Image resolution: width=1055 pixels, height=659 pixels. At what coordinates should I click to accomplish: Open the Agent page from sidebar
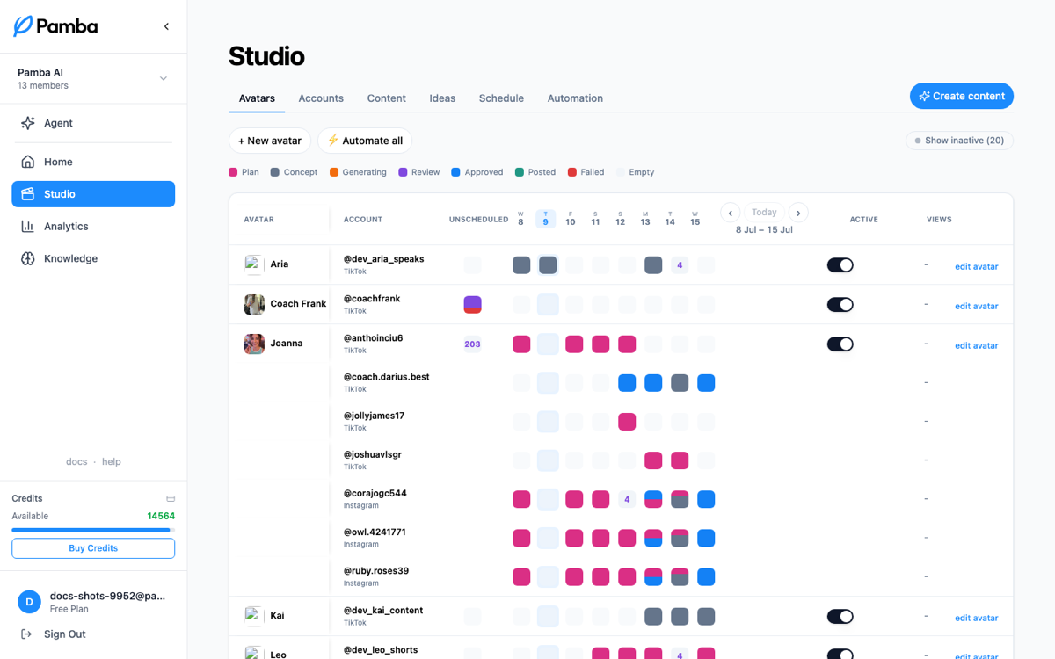93,123
